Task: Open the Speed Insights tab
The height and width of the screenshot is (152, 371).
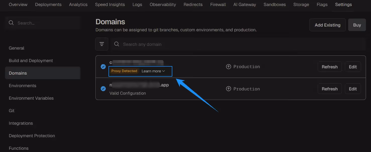Action: pyautogui.click(x=110, y=5)
